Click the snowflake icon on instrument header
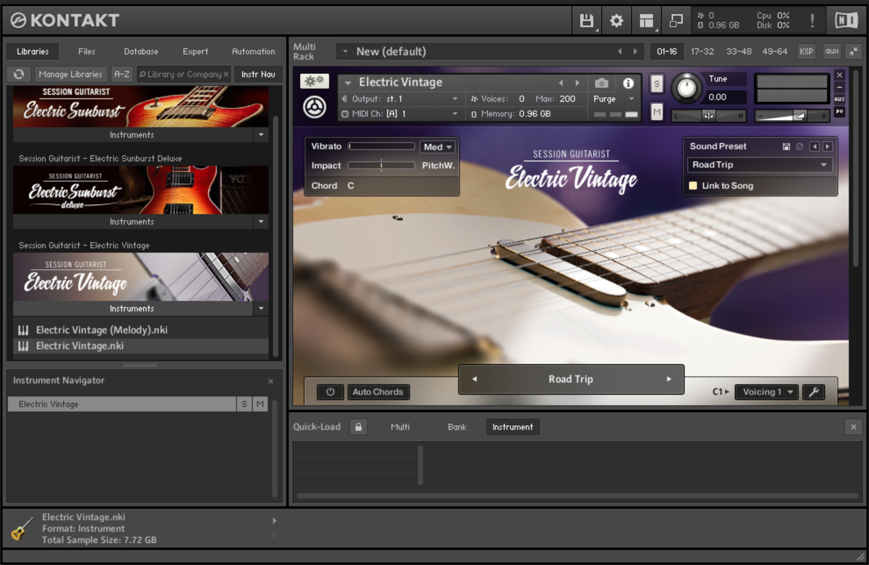This screenshot has width=869, height=565. (315, 81)
